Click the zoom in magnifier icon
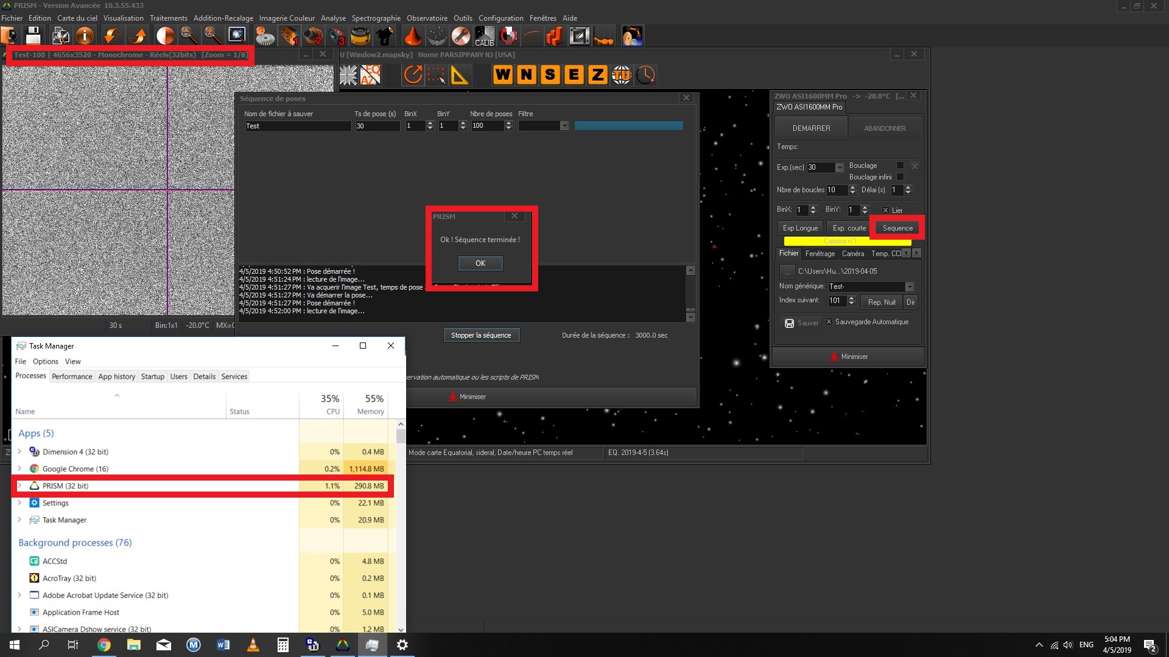 pos(212,36)
